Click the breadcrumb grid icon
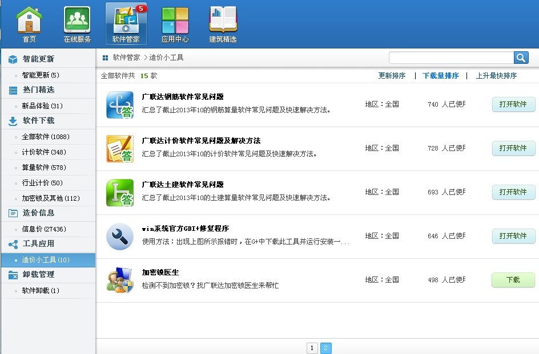The image size is (539, 354). coord(105,58)
